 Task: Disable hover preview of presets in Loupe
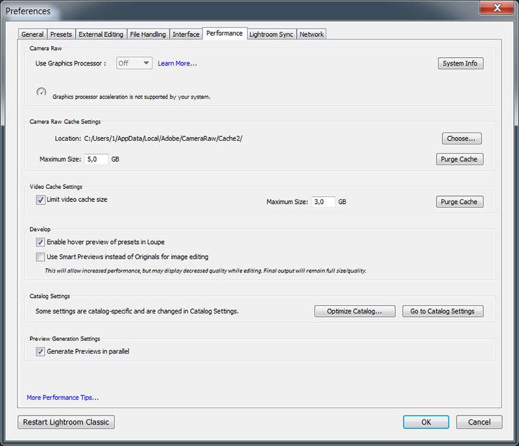40,242
